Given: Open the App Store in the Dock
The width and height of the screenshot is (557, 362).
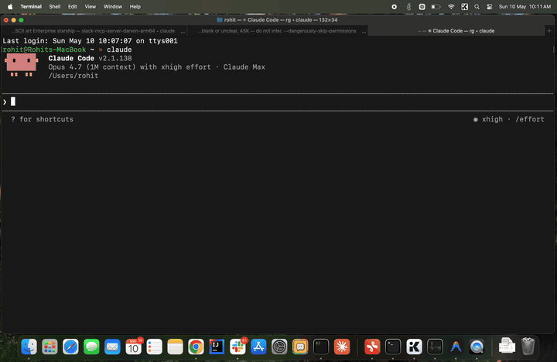Looking at the screenshot, I should (x=258, y=347).
